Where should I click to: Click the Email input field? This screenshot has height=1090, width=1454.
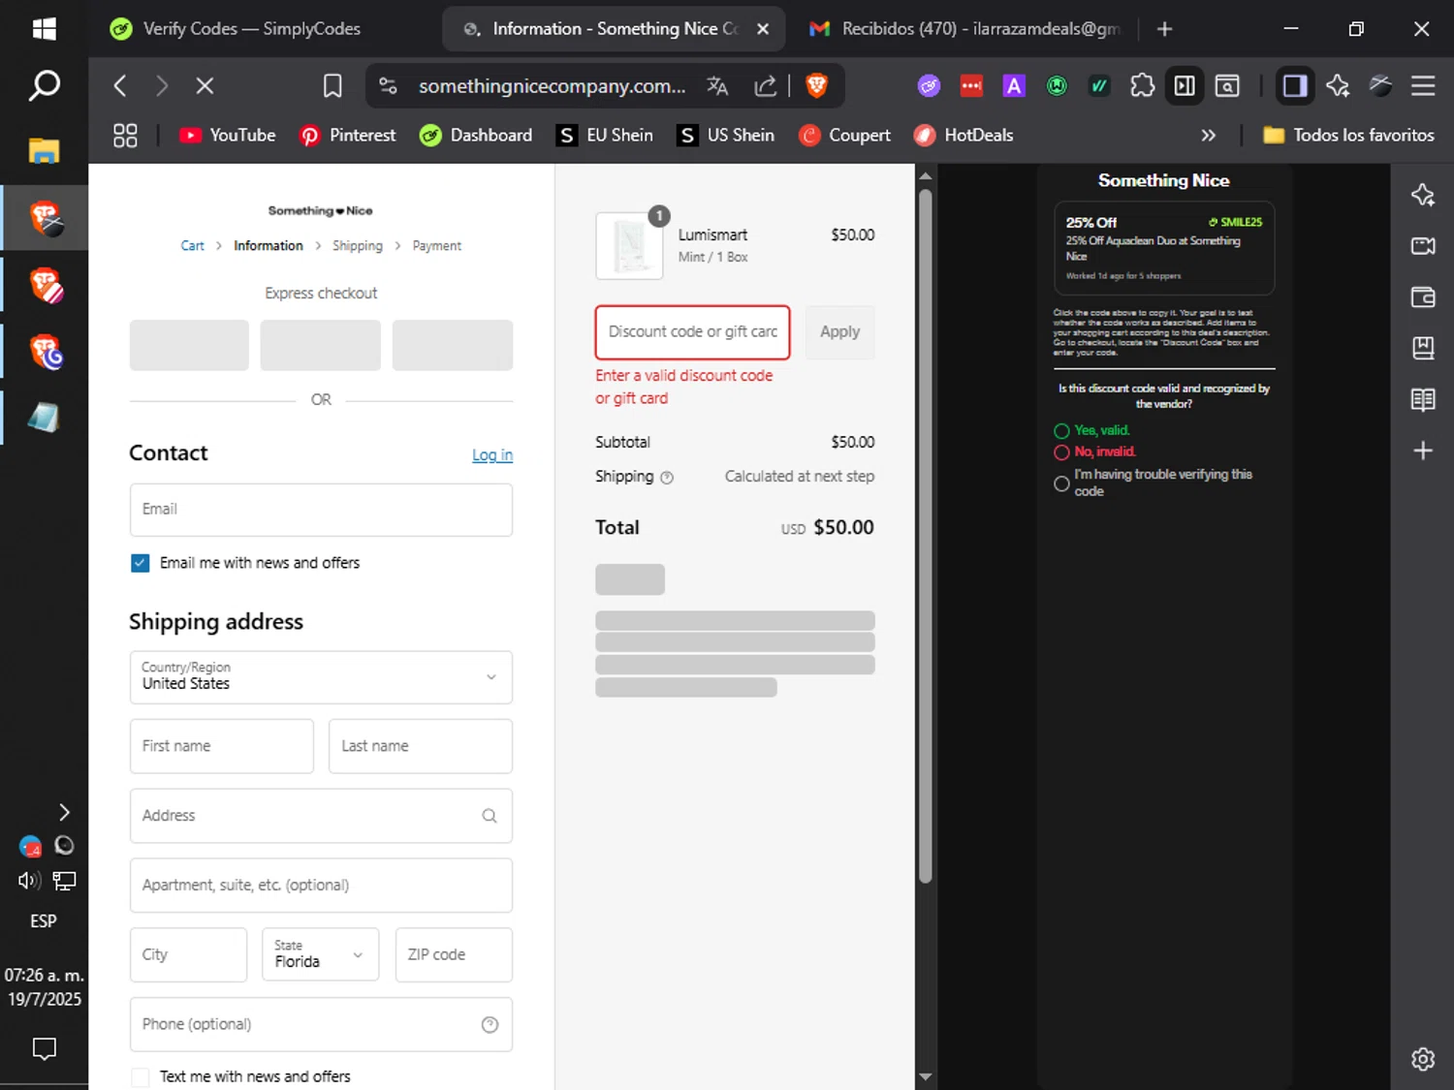point(321,510)
